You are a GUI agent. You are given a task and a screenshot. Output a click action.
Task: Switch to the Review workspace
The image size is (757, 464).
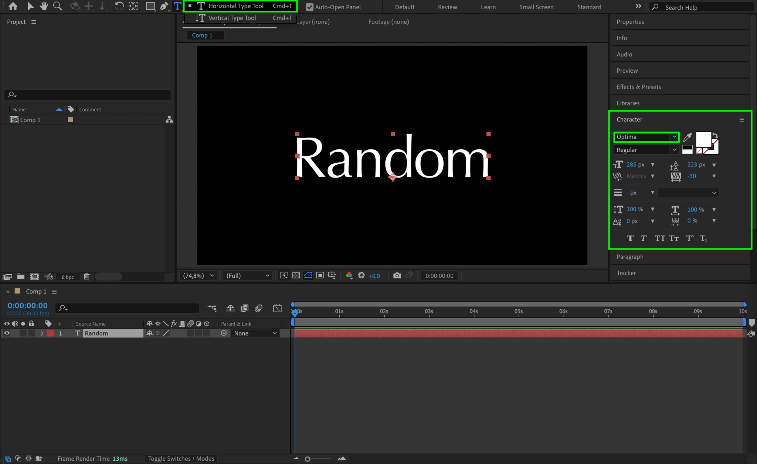[x=447, y=7]
